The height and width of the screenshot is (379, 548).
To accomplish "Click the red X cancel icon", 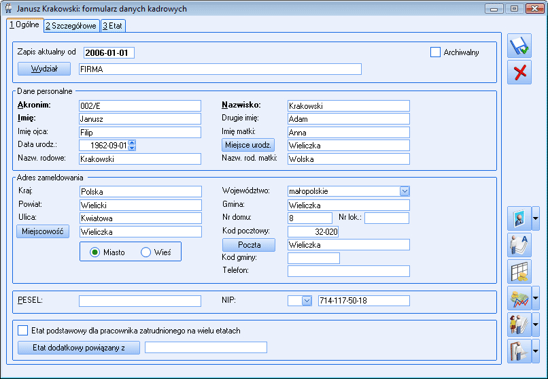I will point(520,73).
